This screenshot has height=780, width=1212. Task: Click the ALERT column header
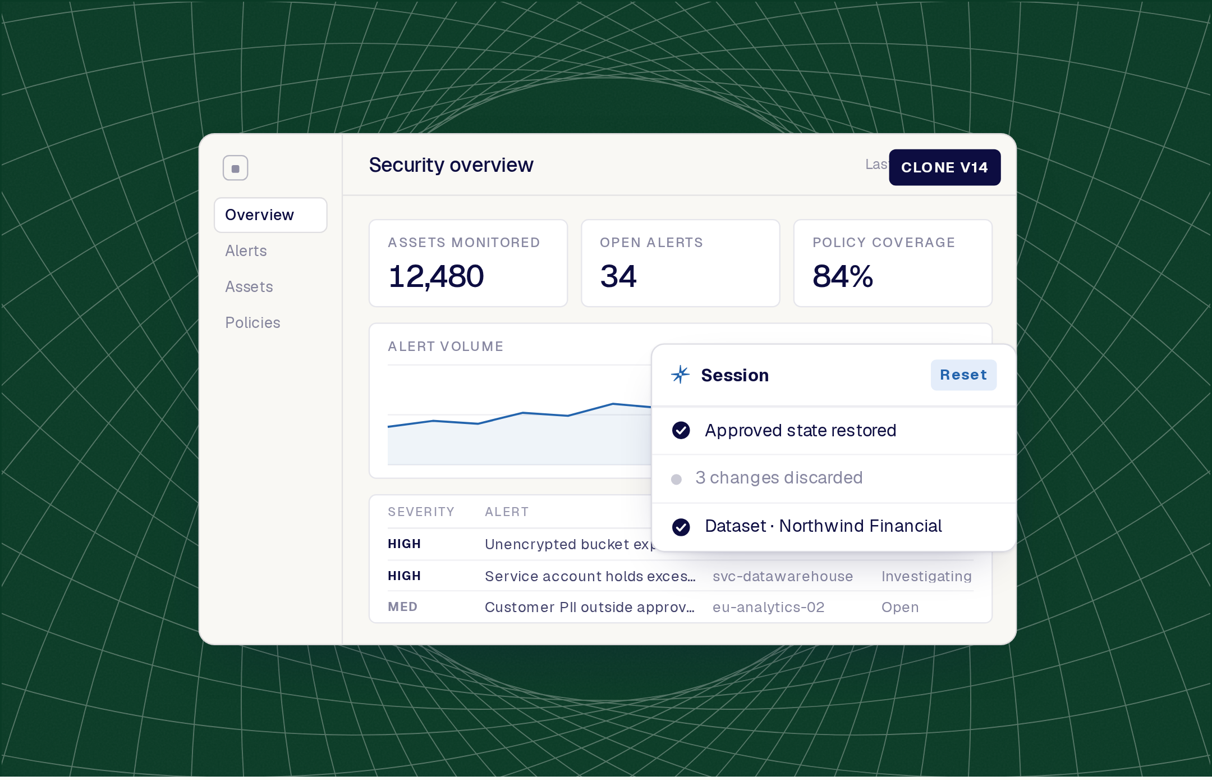point(507,512)
